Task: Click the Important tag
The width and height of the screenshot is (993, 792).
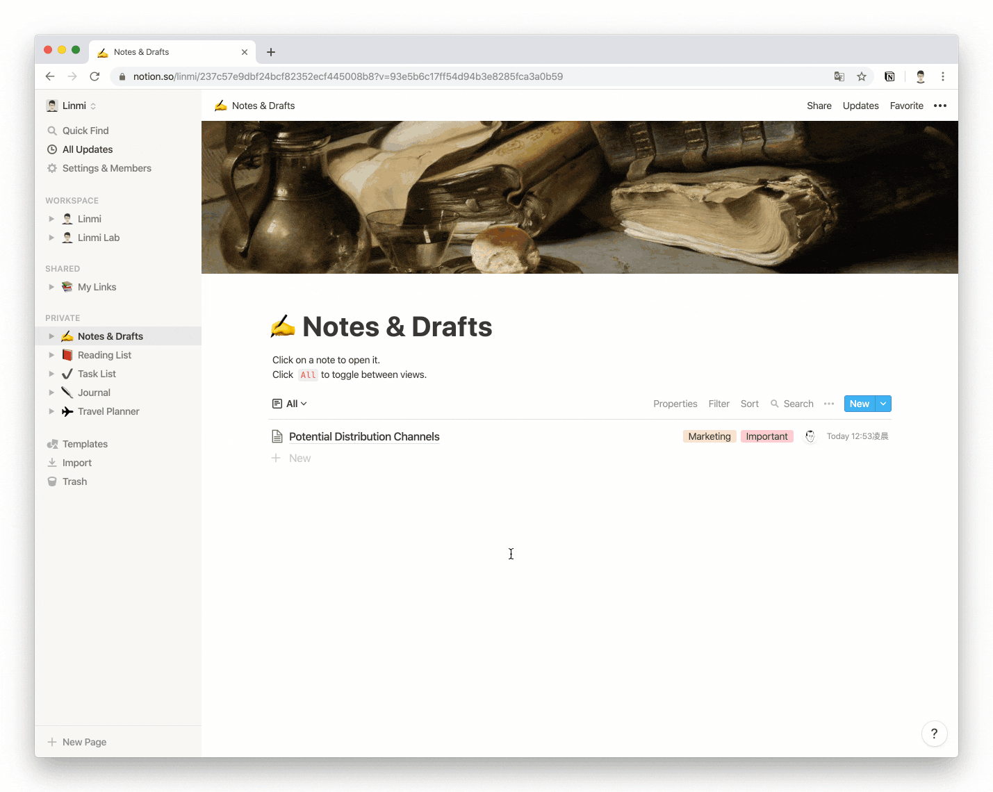Action: point(766,436)
